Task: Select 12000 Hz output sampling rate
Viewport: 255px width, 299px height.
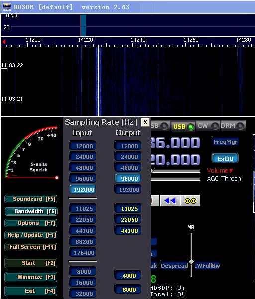Action: (127, 146)
